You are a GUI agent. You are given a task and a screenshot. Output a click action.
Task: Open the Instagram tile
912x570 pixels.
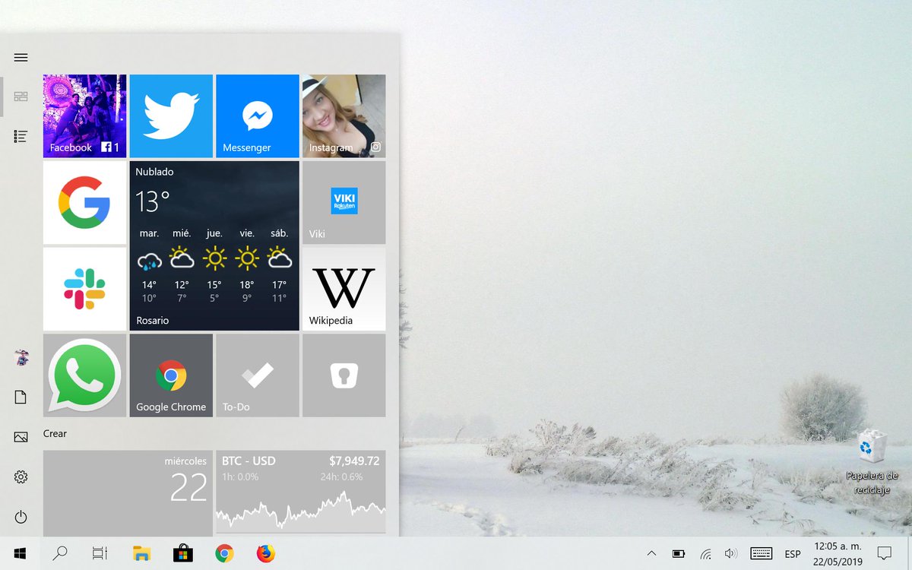[344, 116]
